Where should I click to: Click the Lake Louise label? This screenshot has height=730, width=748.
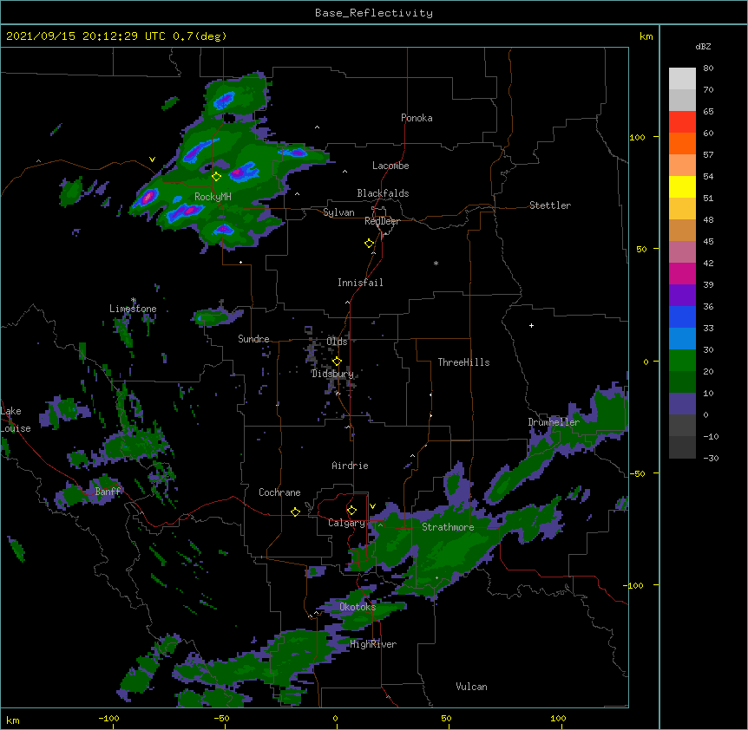coord(16,420)
